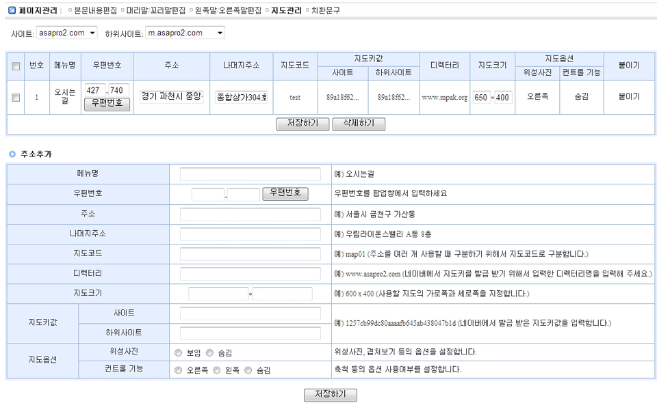Click the 페이지관리 header icon
This screenshot has width=657, height=405.
[x=12, y=11]
